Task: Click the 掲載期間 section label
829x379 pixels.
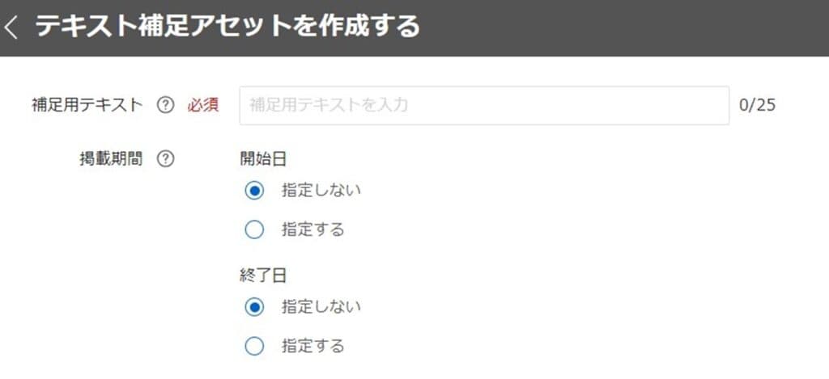Action: 111,158
